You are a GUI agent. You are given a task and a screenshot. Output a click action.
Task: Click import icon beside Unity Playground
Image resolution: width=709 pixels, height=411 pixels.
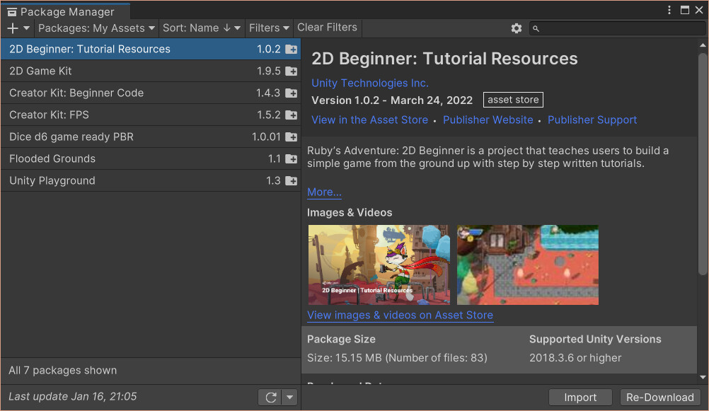coord(292,181)
